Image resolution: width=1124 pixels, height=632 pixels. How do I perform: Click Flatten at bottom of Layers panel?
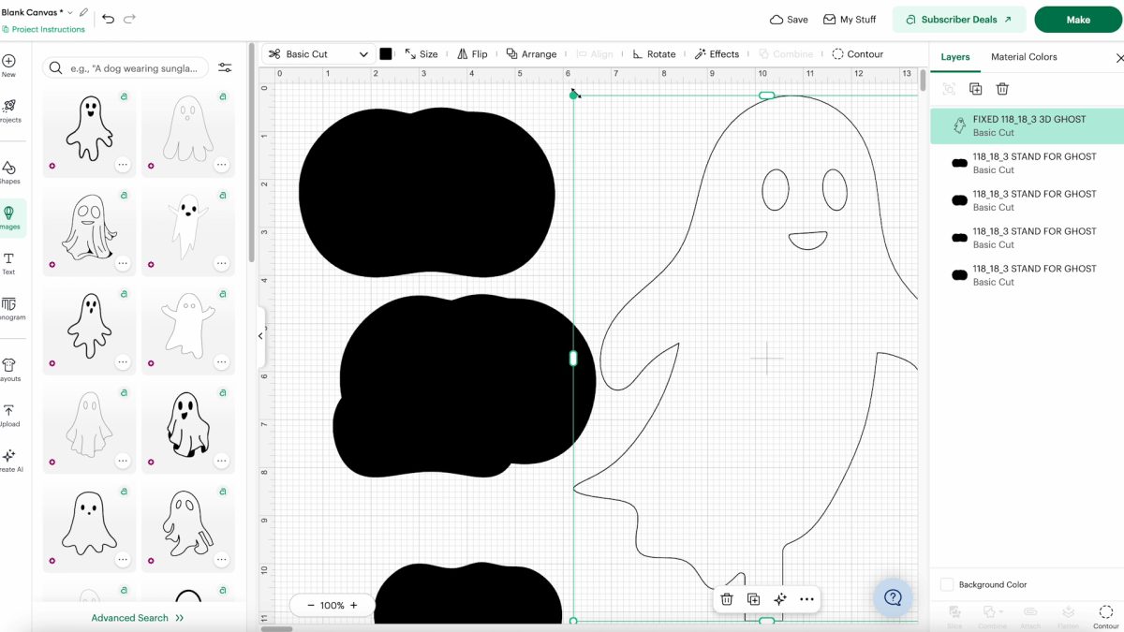point(1068,617)
